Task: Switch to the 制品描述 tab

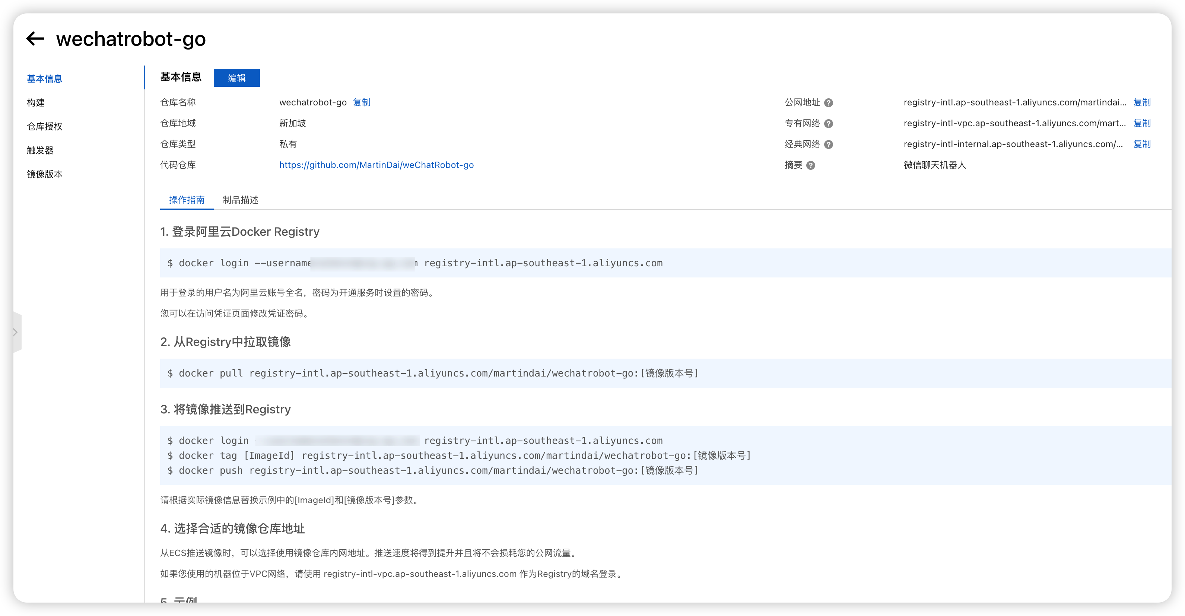Action: click(240, 200)
